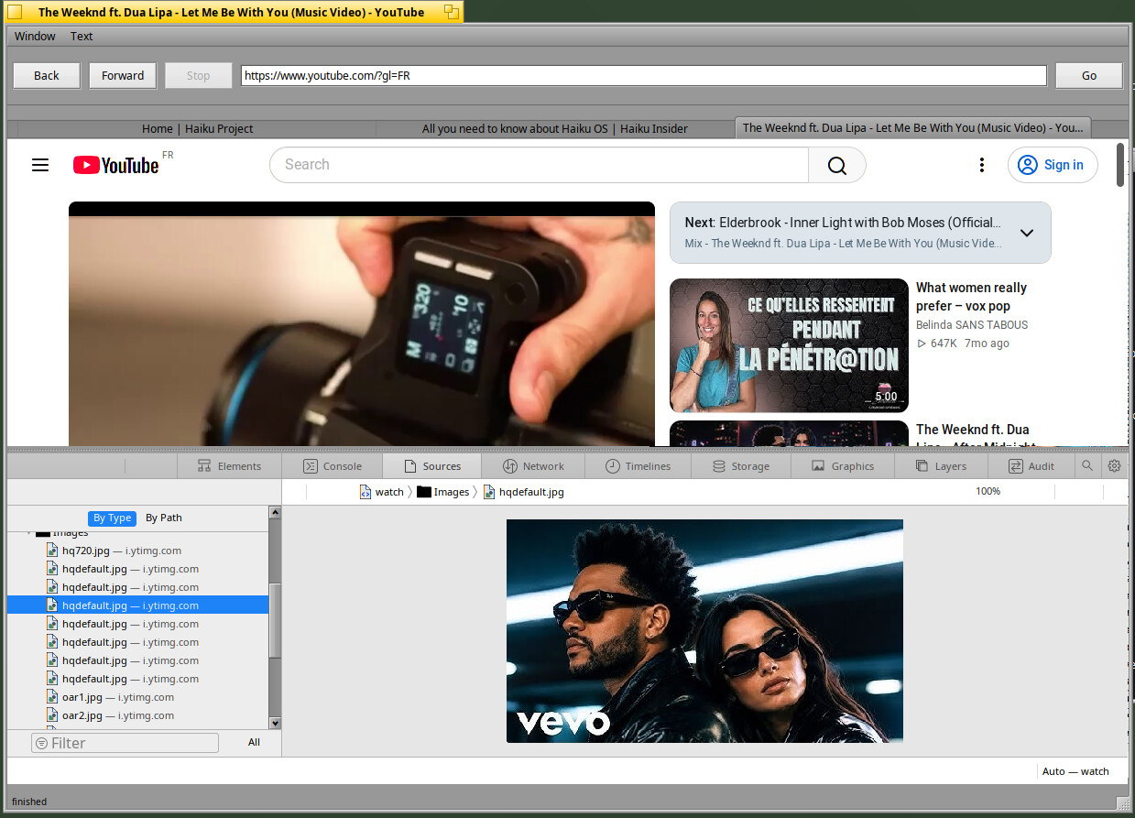Click the inspector search magnifier icon
This screenshot has height=818, width=1135.
coord(1086,466)
